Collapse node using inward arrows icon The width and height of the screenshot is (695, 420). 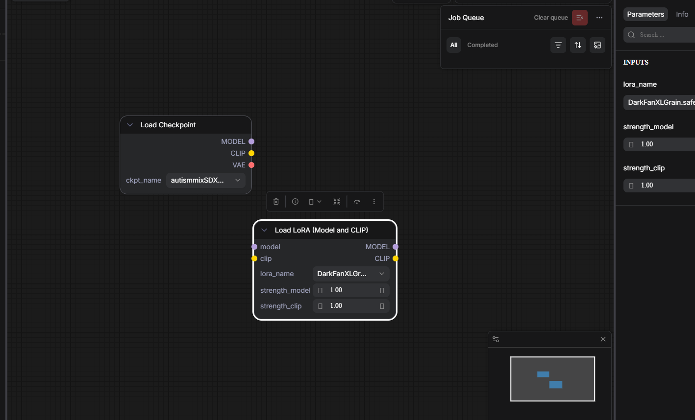click(337, 202)
